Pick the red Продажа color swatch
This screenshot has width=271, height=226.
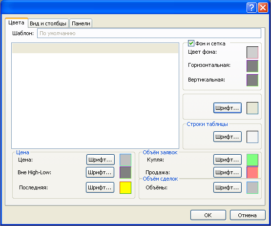click(x=252, y=172)
